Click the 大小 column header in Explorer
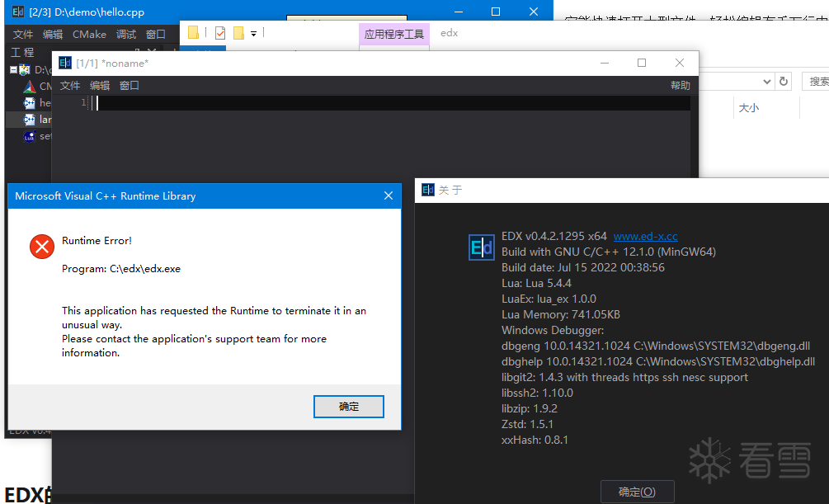 pyautogui.click(x=749, y=108)
